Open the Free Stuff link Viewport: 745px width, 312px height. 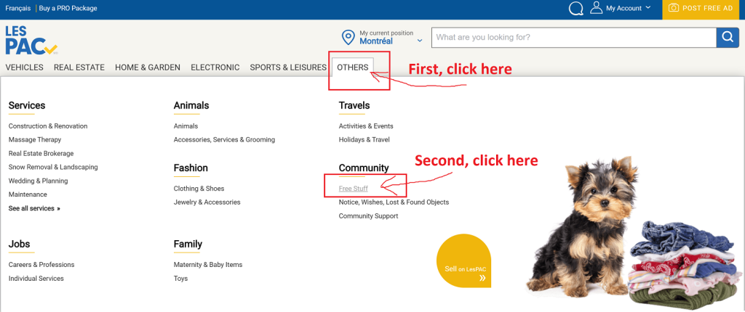[353, 189]
